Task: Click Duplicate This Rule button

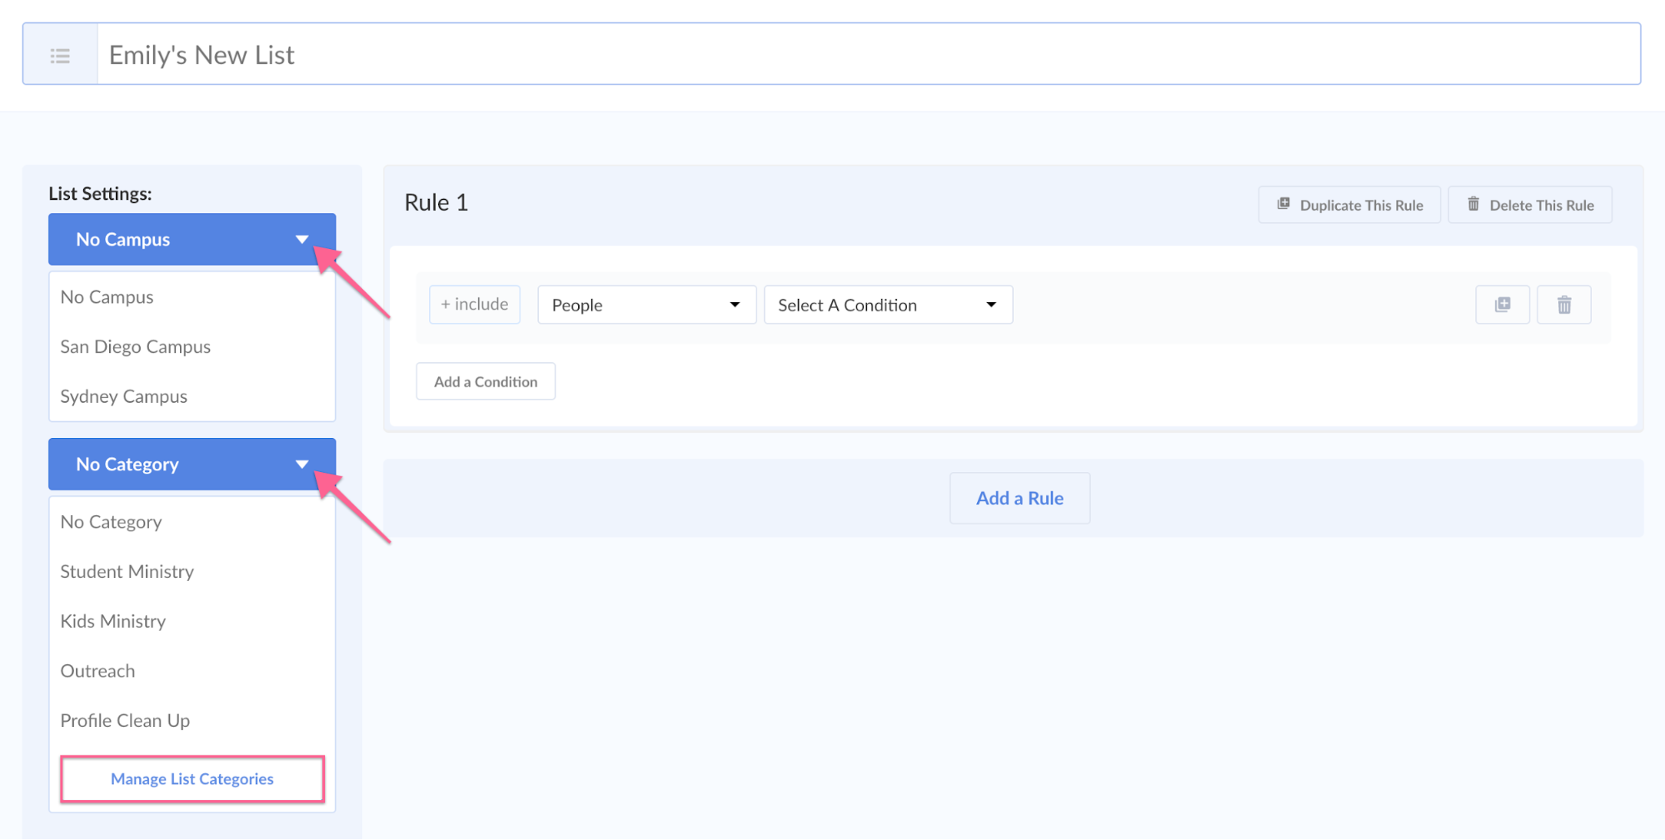Action: pos(1348,205)
